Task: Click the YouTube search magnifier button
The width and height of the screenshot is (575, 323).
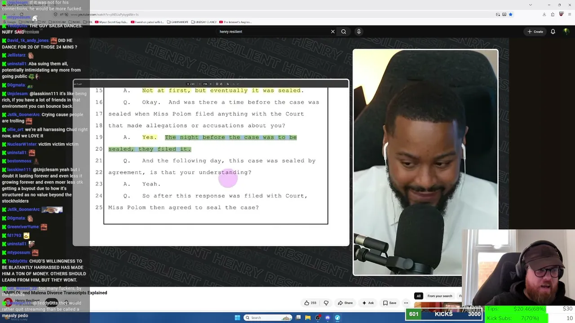Action: click(x=344, y=31)
